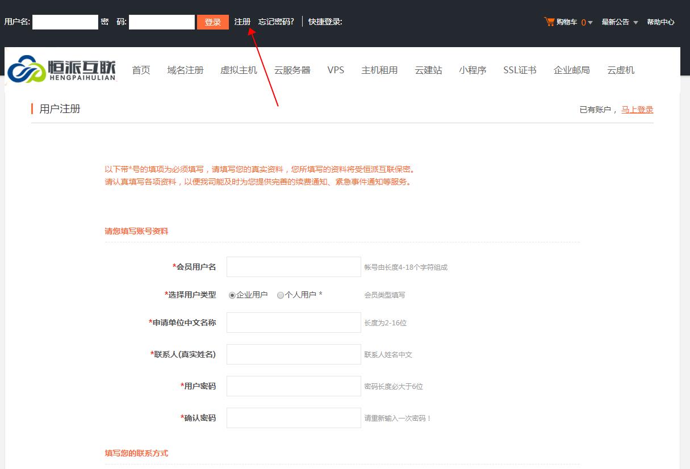This screenshot has height=469, width=690.
Task: Click the 用户密码 input field
Action: coord(293,386)
